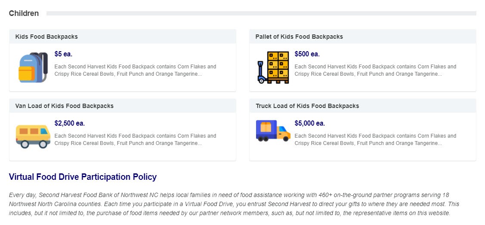Select the $500 ea. price label
Image resolution: width=485 pixels, height=225 pixels.
click(x=307, y=54)
